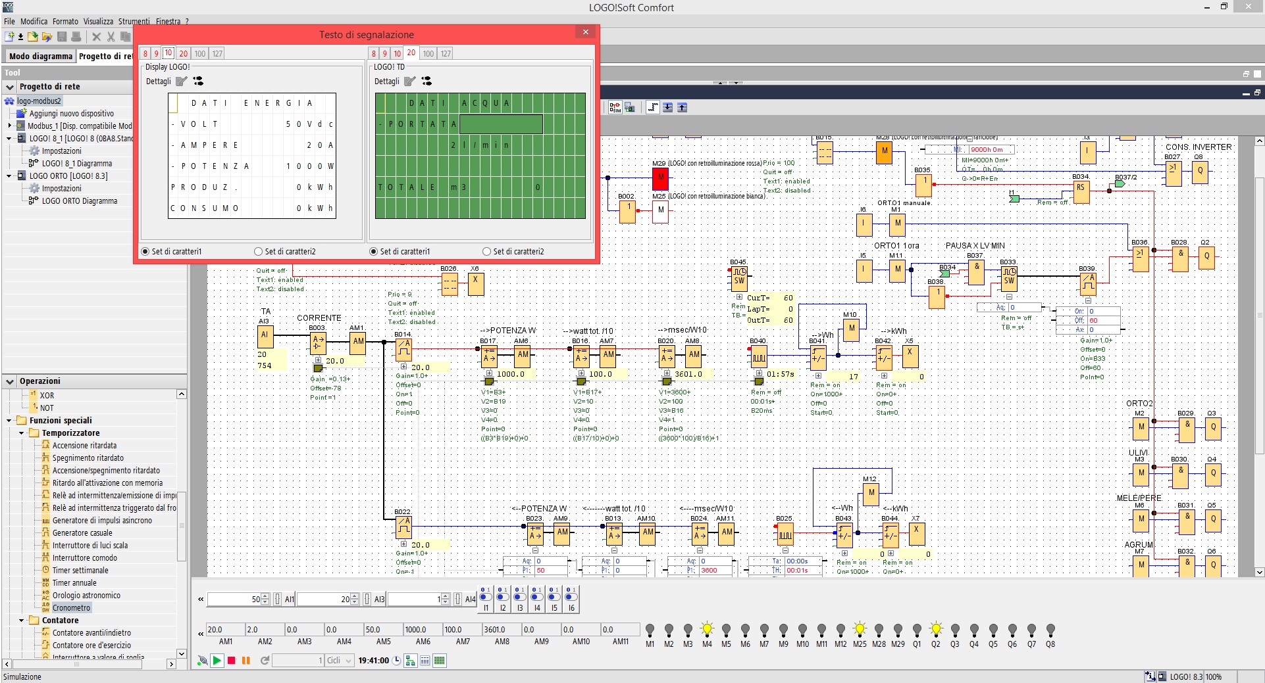This screenshot has height=683, width=1265.
Task: Collapse the Progetto di rete section
Action: [x=10, y=87]
